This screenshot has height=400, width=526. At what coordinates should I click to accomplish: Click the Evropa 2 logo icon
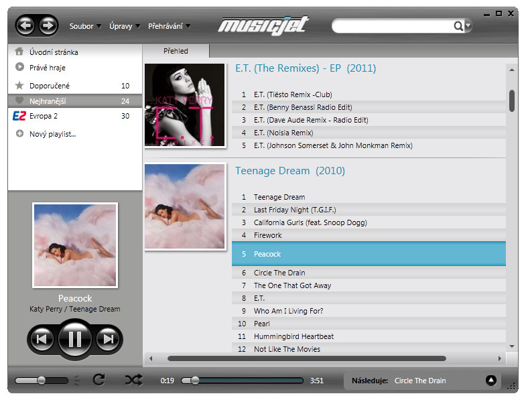[x=19, y=116]
